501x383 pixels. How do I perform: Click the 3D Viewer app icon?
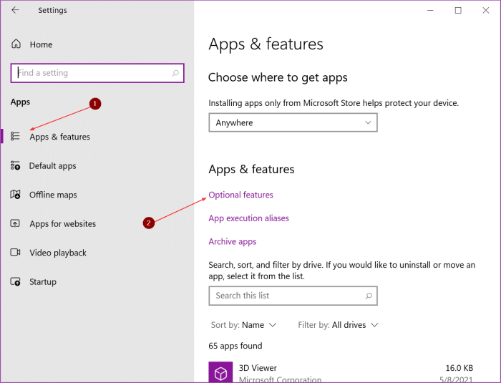tap(220, 373)
